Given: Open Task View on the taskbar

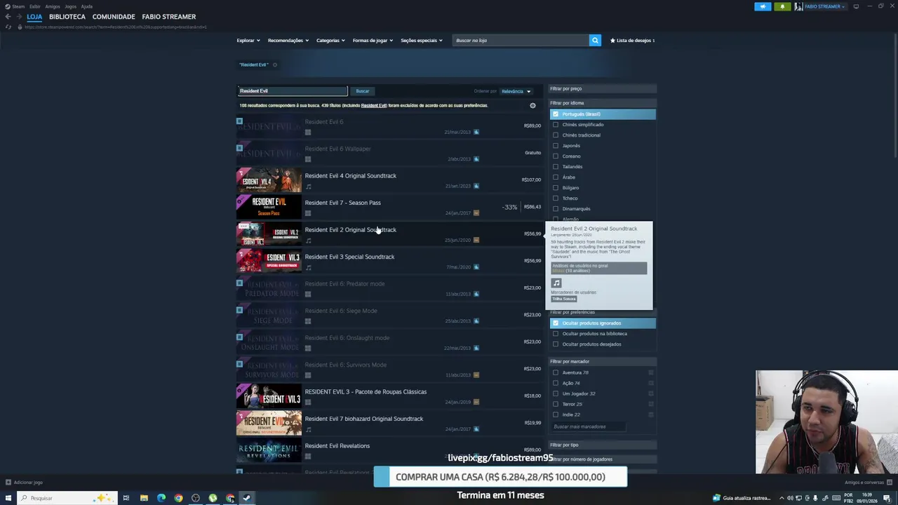Looking at the screenshot, I should pos(126,498).
